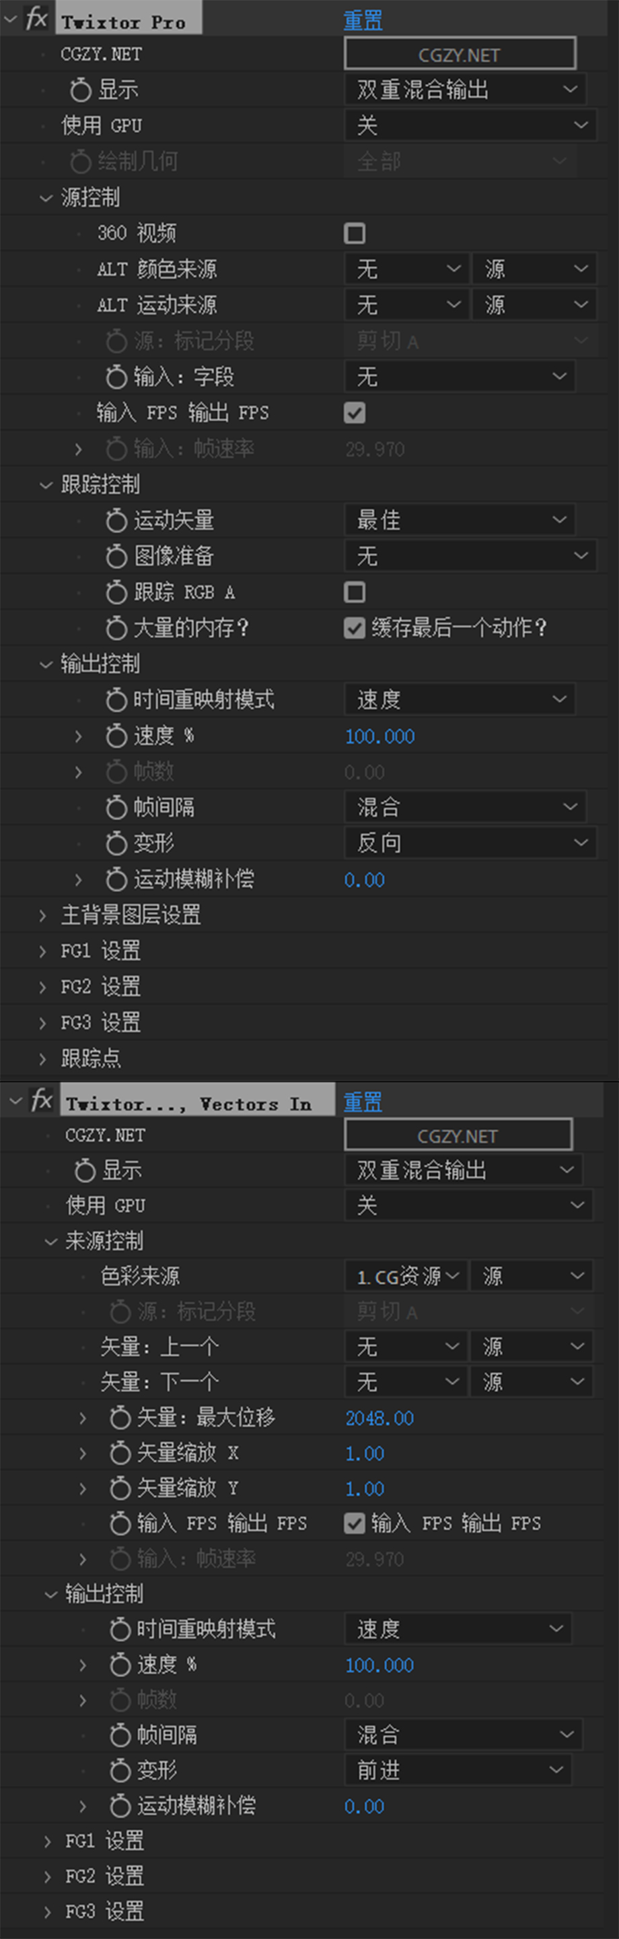Uncheck the 缓存最后一个动作？ checkbox
The width and height of the screenshot is (619, 1939).
click(355, 628)
